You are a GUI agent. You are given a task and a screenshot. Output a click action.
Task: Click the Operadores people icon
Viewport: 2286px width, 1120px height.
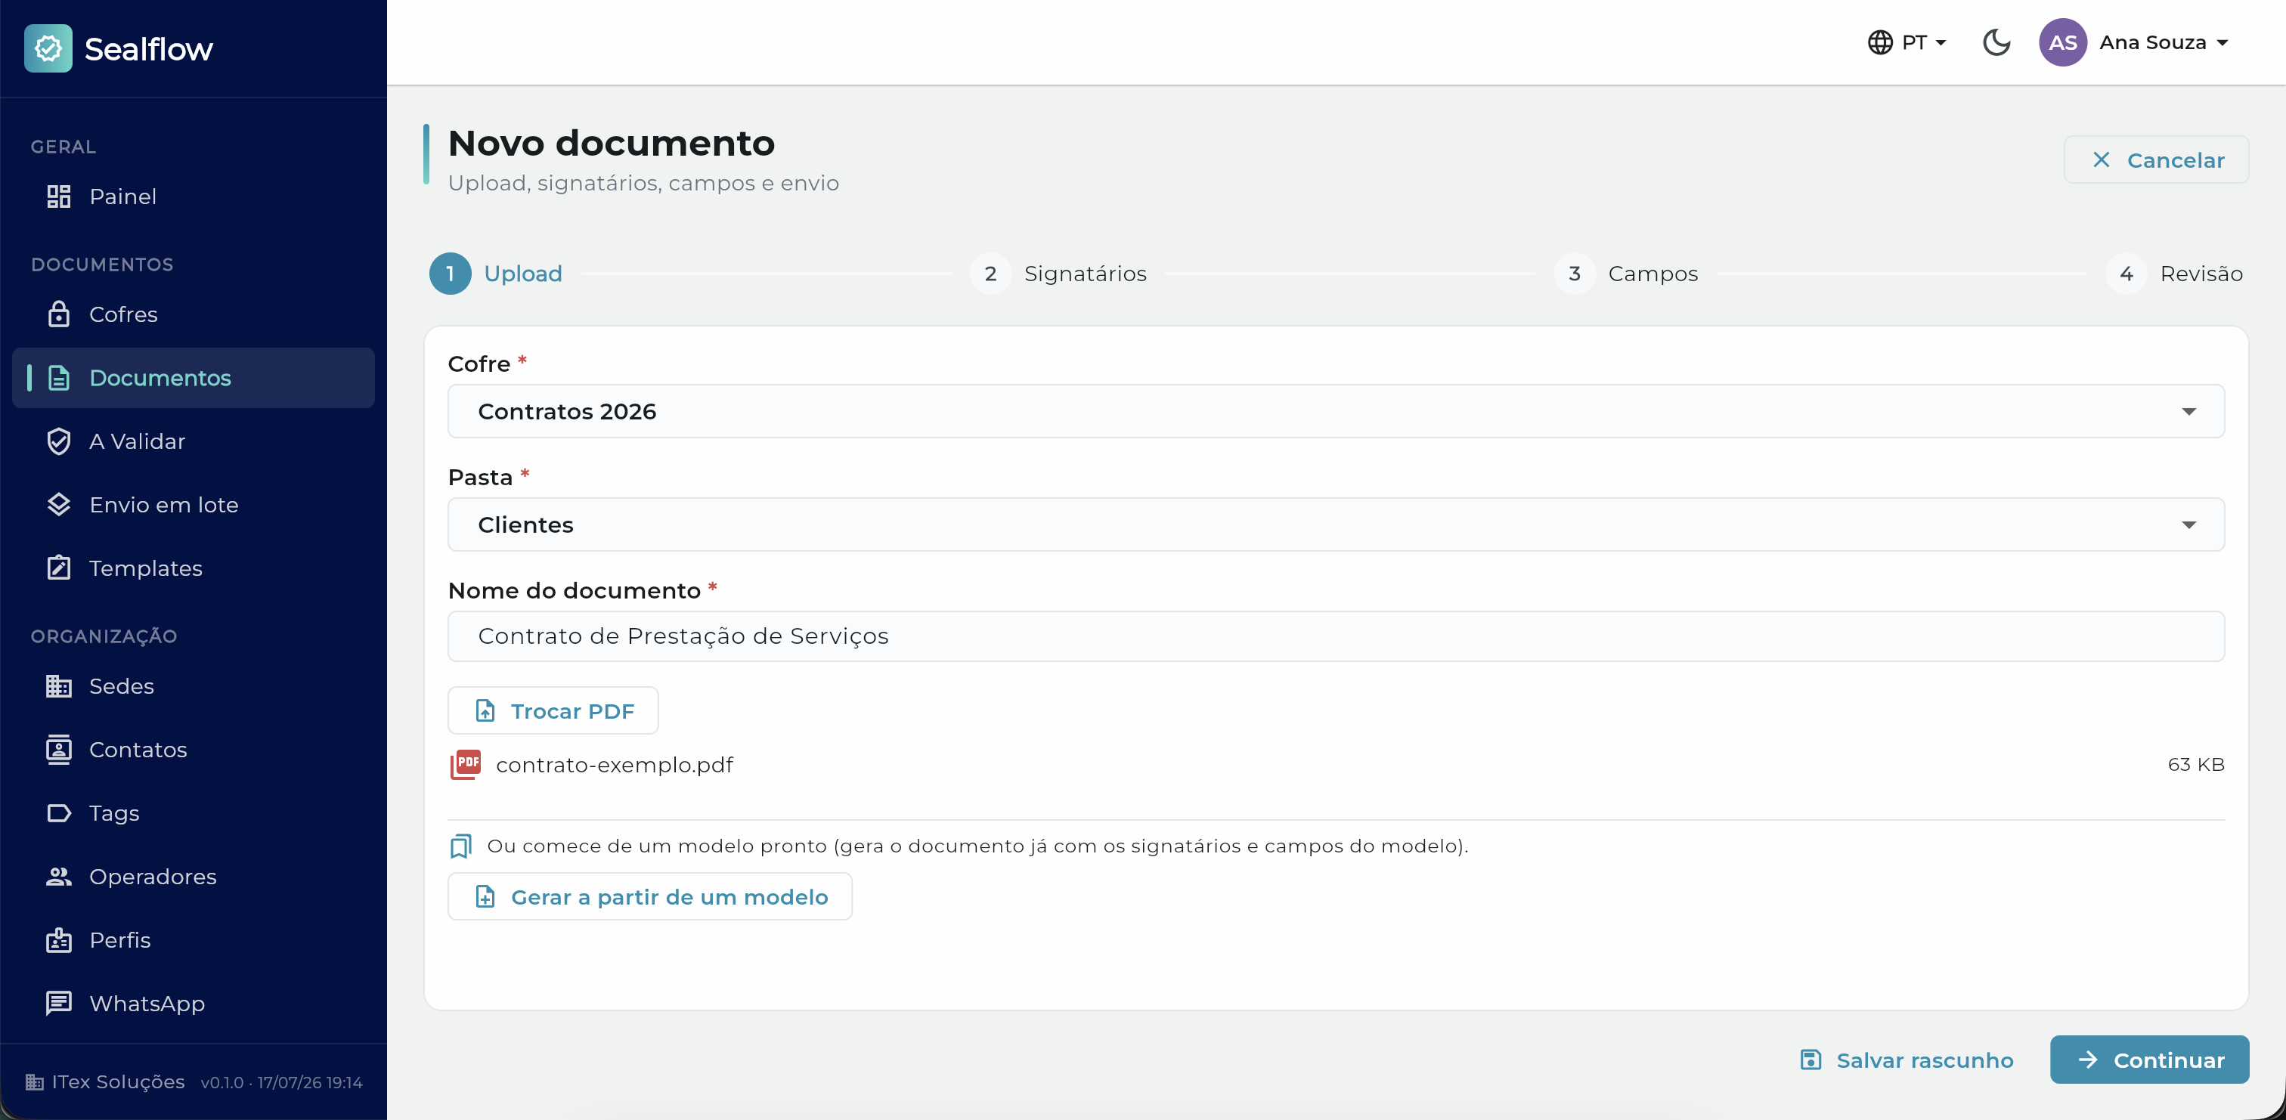click(58, 877)
